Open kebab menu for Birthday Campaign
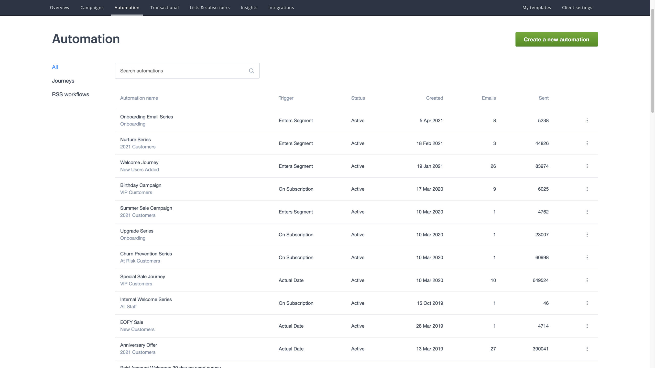 pyautogui.click(x=587, y=189)
